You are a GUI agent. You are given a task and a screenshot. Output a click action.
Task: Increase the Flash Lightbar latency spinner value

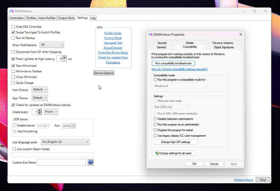64,57
